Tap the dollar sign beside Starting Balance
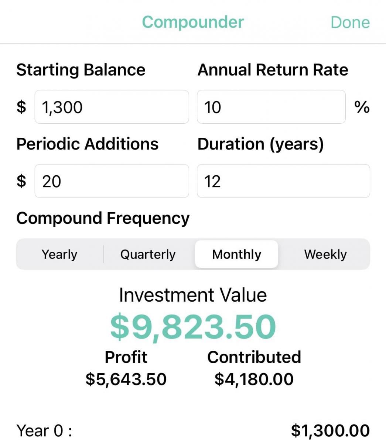Image resolution: width=386 pixels, height=443 pixels. point(21,107)
